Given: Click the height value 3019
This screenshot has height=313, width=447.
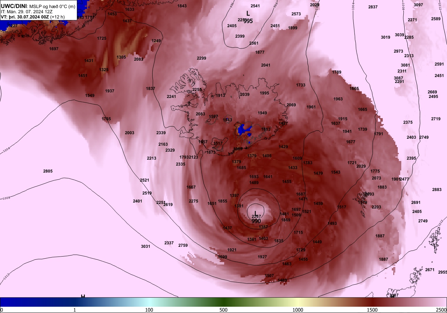Looking at the screenshot, I should [x=386, y=37].
